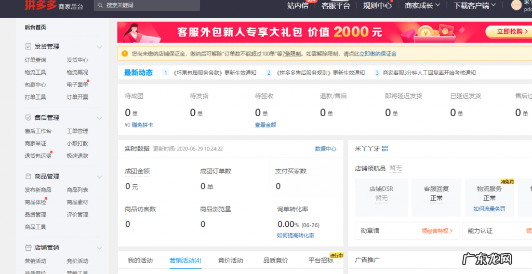Collapse the 发货管理 menu section

pos(99,47)
